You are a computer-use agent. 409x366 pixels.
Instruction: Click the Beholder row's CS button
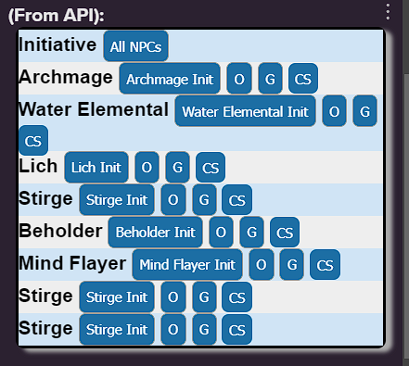coord(285,232)
